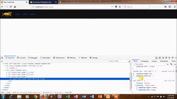Screen dimensions: 177x99
Task: Switch to the Inspector tab
Action: click(10, 58)
